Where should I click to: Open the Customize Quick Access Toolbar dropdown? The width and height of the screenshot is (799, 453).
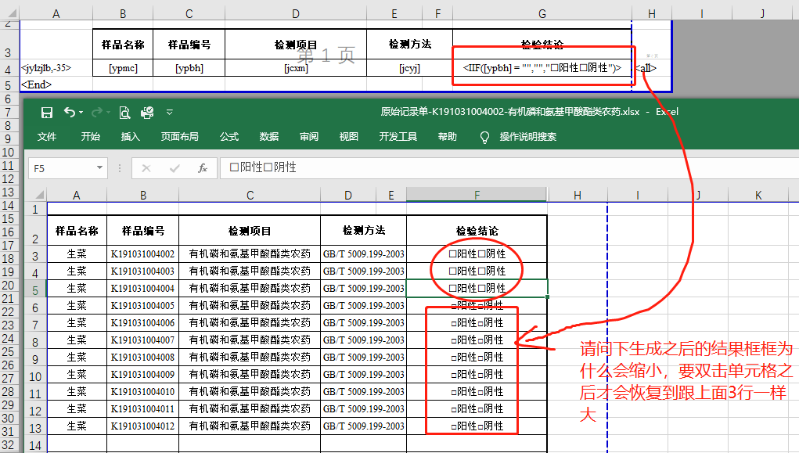[170, 112]
